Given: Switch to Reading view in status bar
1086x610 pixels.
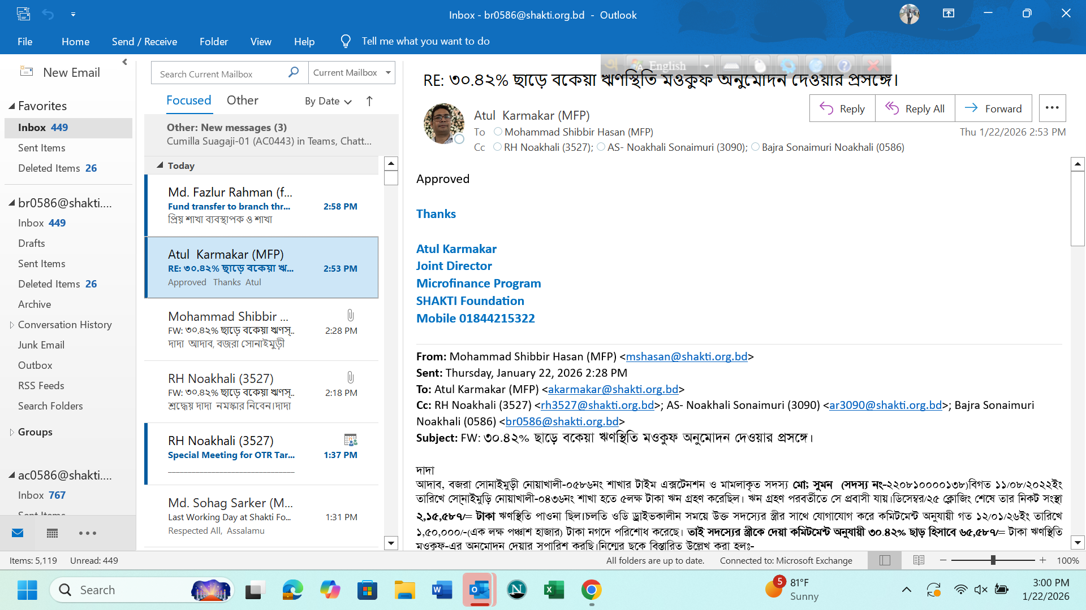Looking at the screenshot, I should (919, 560).
